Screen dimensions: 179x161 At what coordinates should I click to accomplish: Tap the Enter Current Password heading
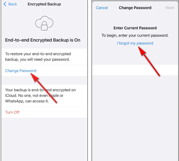tap(135, 28)
